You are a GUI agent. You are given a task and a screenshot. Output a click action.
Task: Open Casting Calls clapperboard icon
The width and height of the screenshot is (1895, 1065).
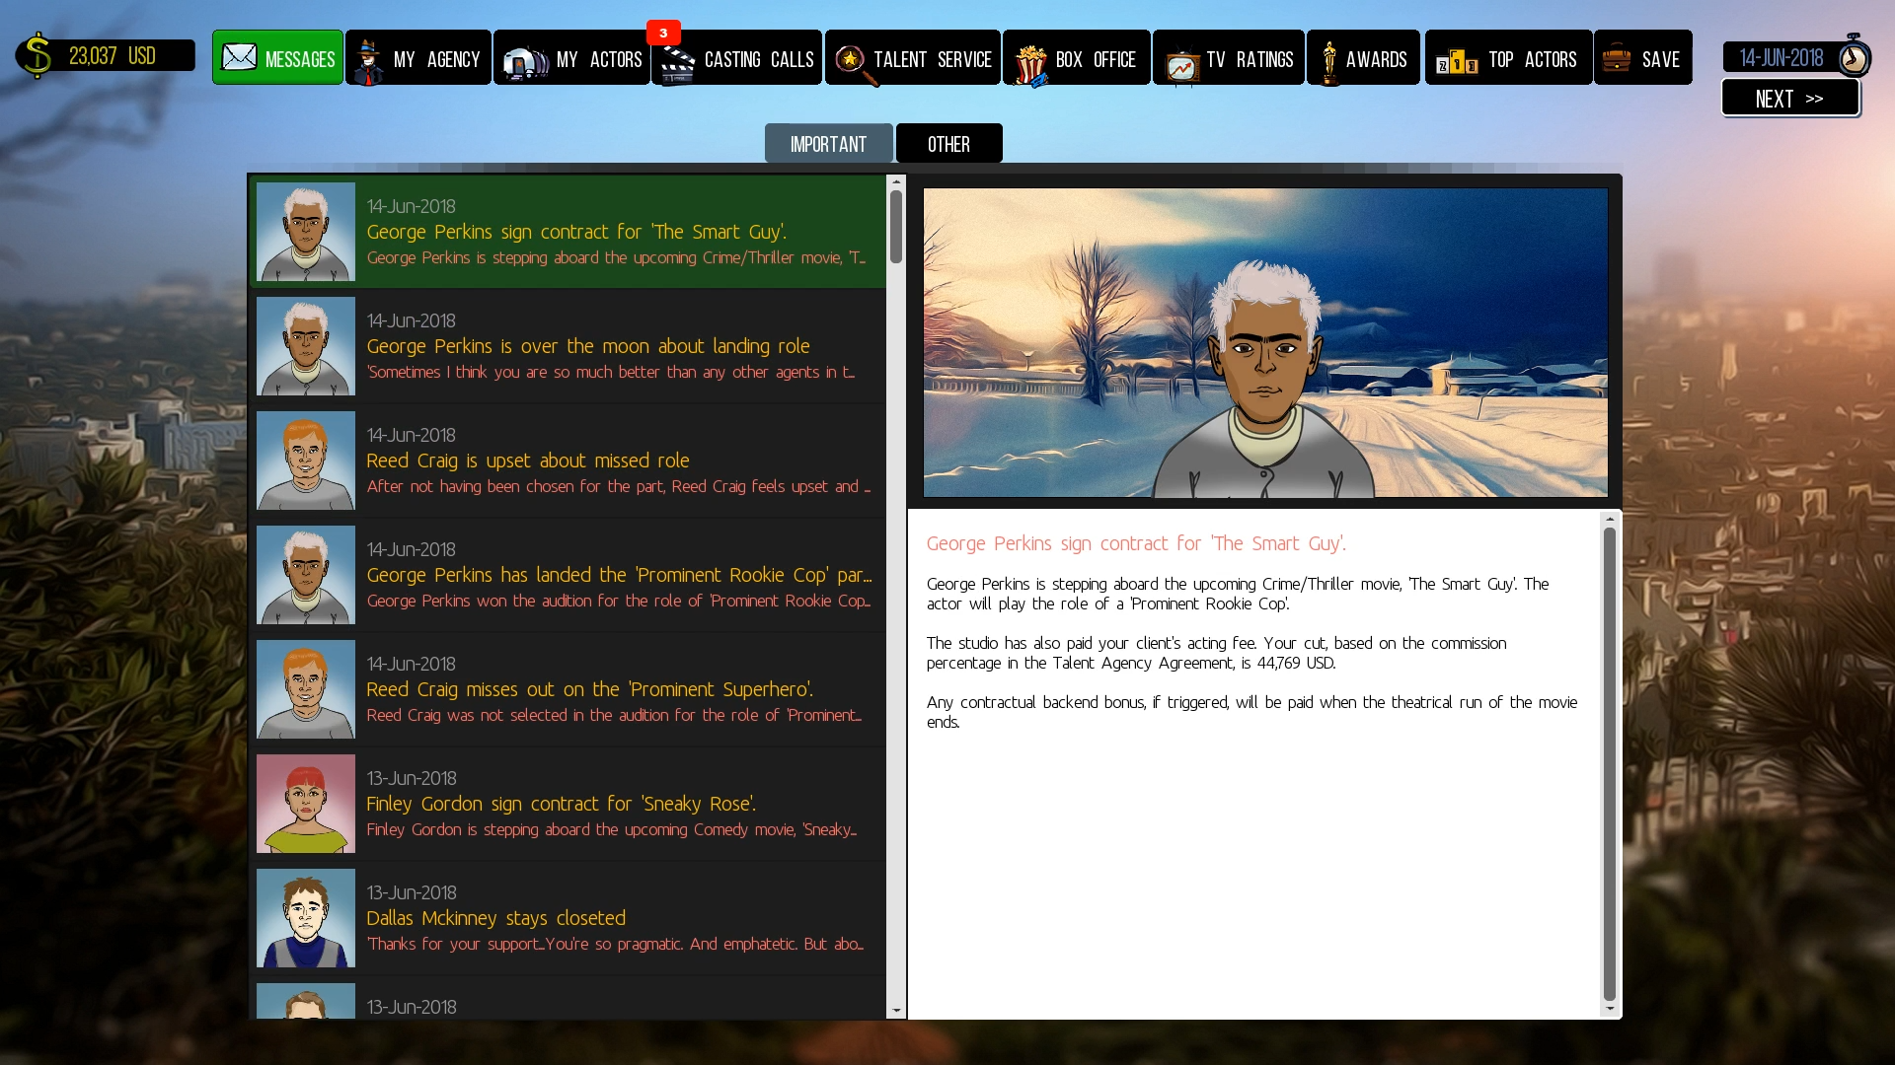click(x=677, y=63)
